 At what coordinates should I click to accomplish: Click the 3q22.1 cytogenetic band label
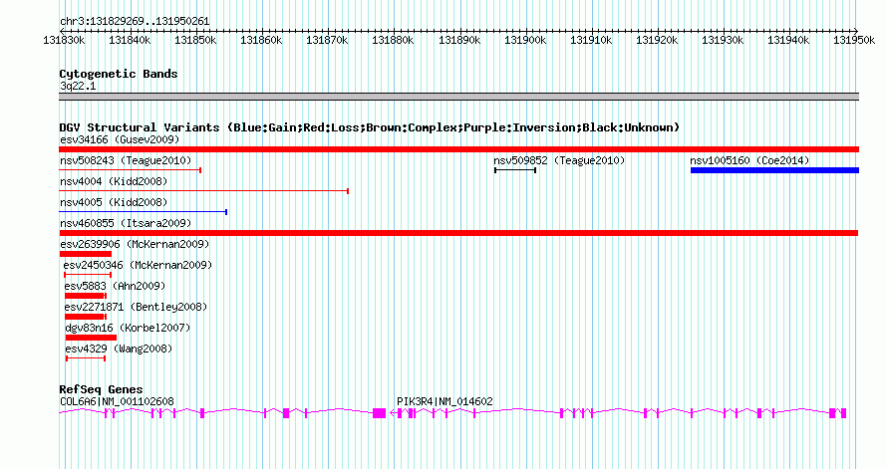78,86
